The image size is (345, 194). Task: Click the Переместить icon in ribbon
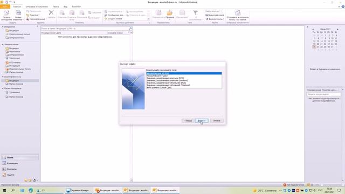(158, 13)
